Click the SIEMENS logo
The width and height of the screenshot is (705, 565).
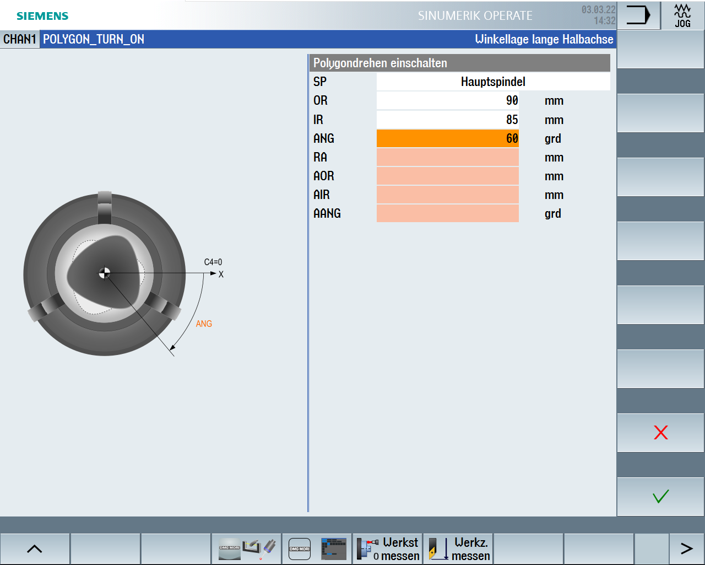[42, 16]
